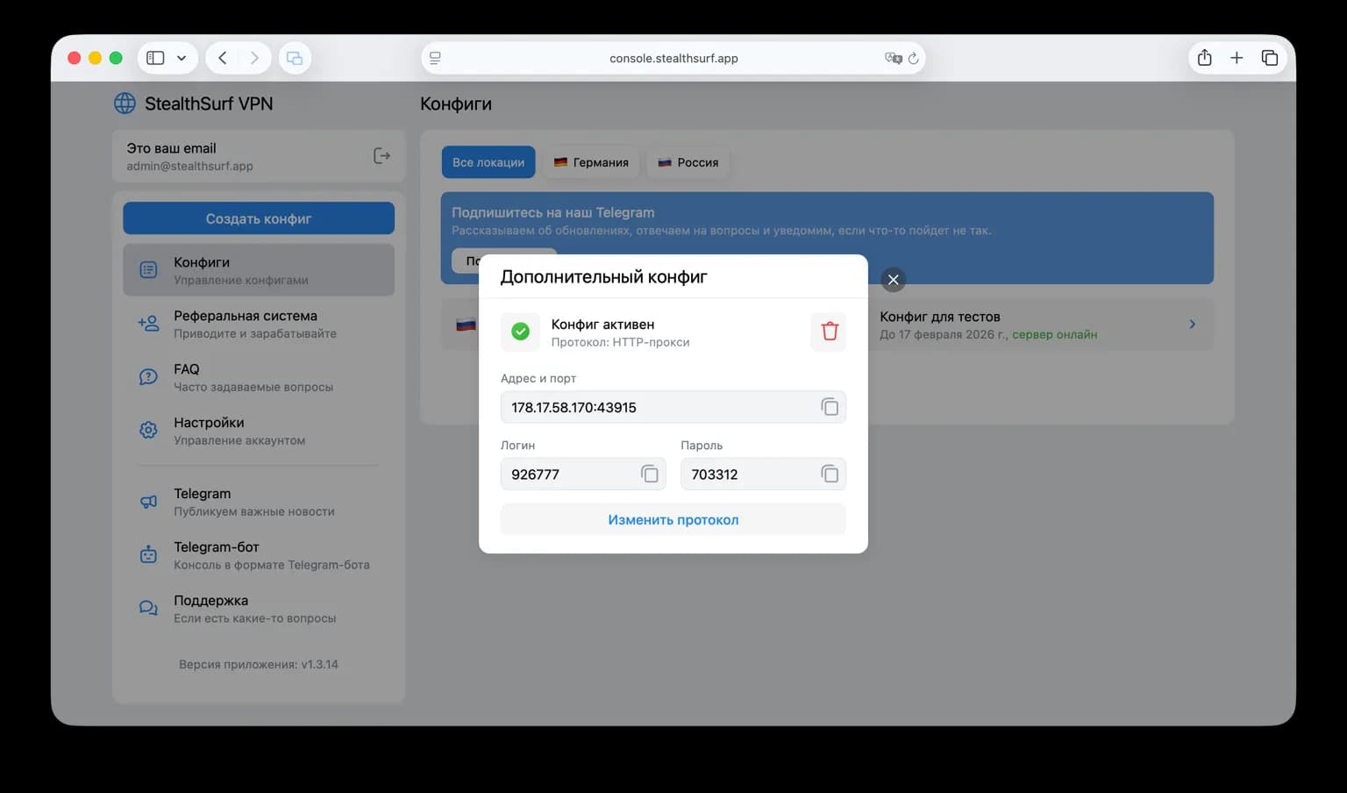Open the Safari sidebar dropdown arrow
The width and height of the screenshot is (1347, 793).
click(182, 58)
